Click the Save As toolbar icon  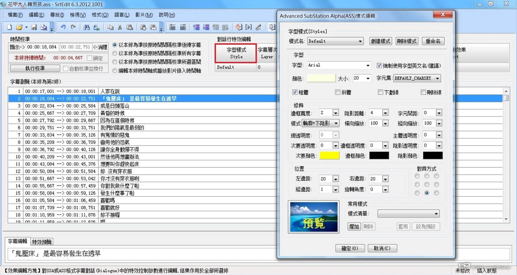click(x=44, y=27)
